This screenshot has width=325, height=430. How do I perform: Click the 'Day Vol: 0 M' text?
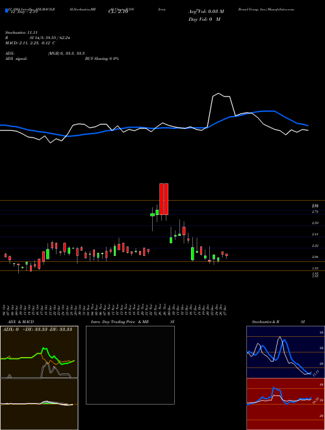tap(204, 20)
